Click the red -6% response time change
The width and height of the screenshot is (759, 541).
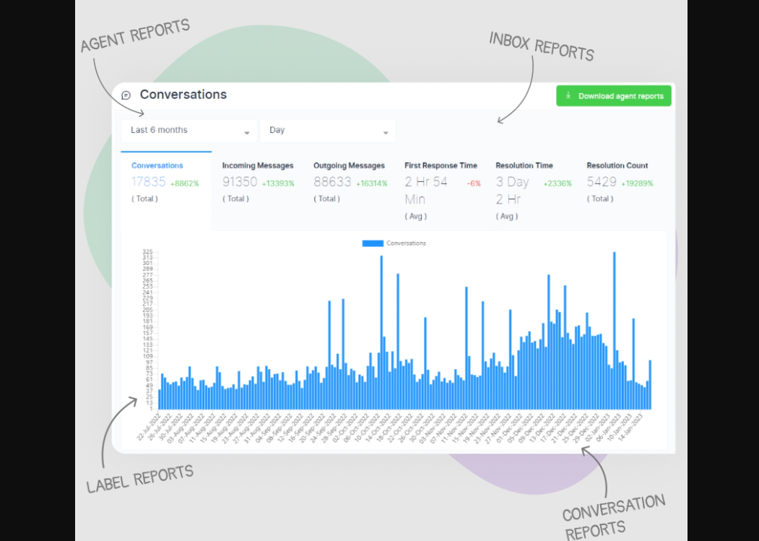(474, 183)
